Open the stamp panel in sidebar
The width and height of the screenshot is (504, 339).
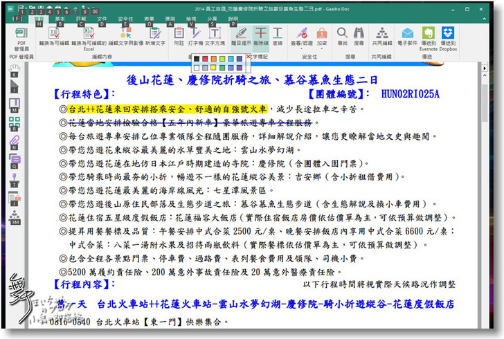(x=14, y=179)
